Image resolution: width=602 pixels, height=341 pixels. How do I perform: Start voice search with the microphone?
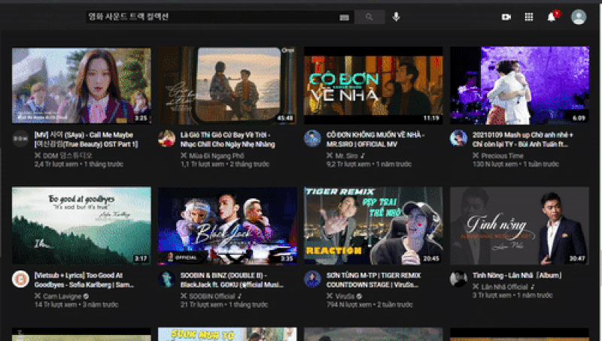click(397, 17)
